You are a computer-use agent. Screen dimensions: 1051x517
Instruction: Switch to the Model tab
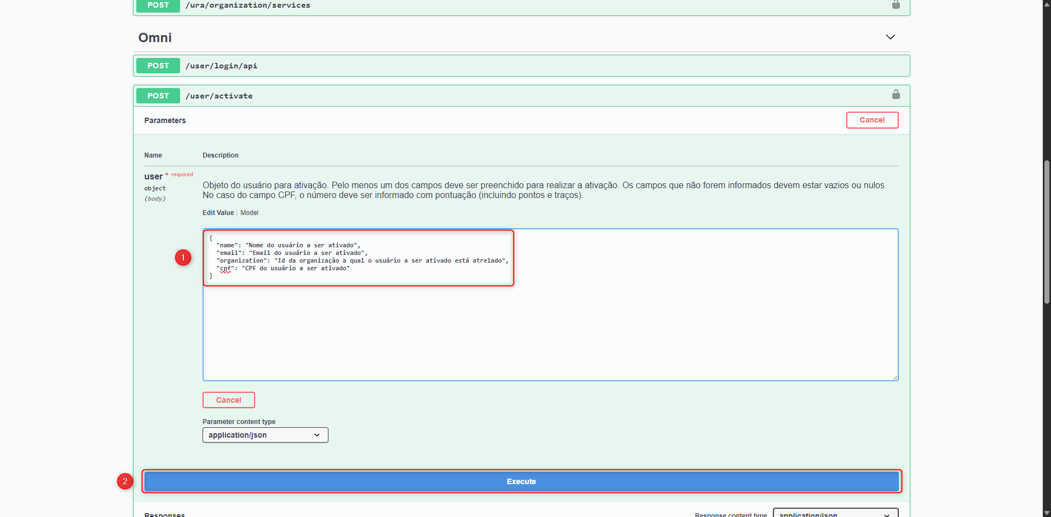coord(249,213)
